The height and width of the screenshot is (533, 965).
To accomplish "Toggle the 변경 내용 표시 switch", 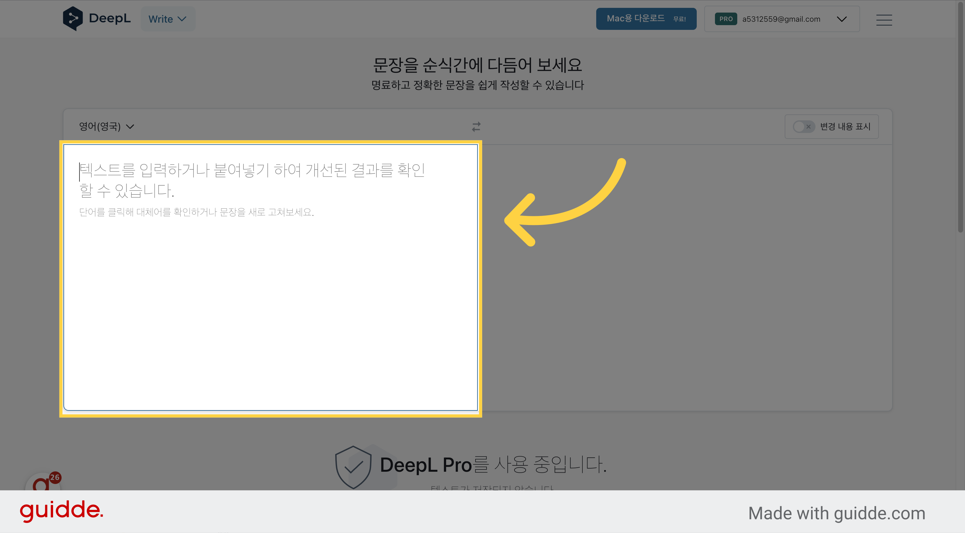I will coord(804,127).
